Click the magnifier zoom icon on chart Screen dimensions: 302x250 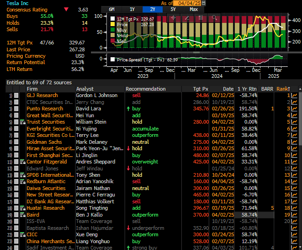click(x=214, y=18)
